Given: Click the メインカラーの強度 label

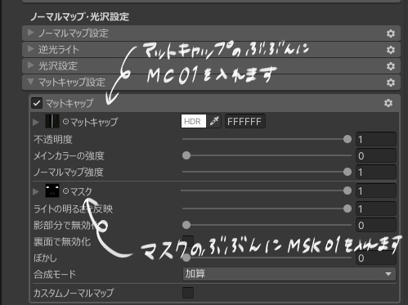Looking at the screenshot, I should pyautogui.click(x=69, y=156).
